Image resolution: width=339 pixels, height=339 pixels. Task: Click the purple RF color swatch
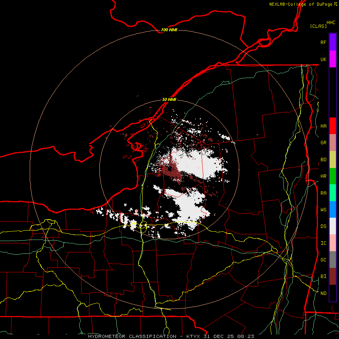(x=333, y=42)
